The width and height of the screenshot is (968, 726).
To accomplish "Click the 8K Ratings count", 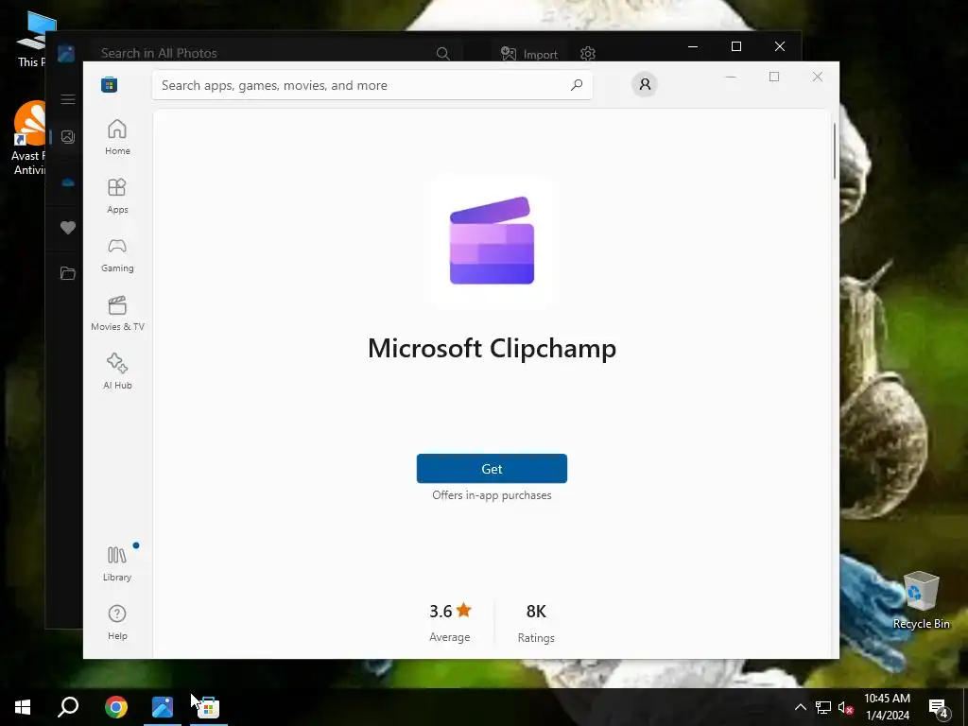I will tap(536, 622).
